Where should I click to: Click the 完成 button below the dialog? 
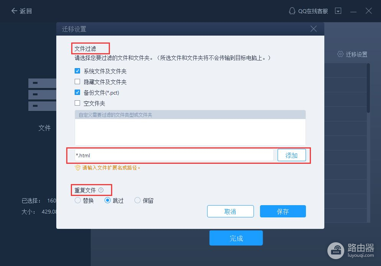click(x=236, y=238)
